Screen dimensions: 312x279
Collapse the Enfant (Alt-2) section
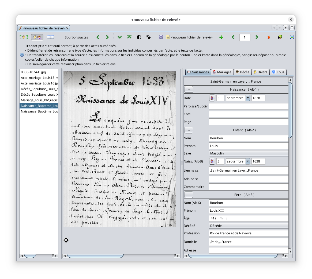click(x=189, y=130)
